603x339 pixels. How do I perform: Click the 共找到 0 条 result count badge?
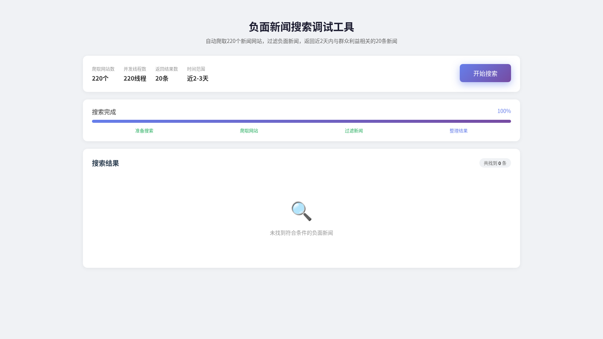[x=495, y=163]
